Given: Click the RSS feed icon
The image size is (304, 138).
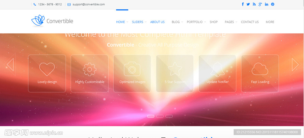Looking at the screenshot, I should [254, 4].
